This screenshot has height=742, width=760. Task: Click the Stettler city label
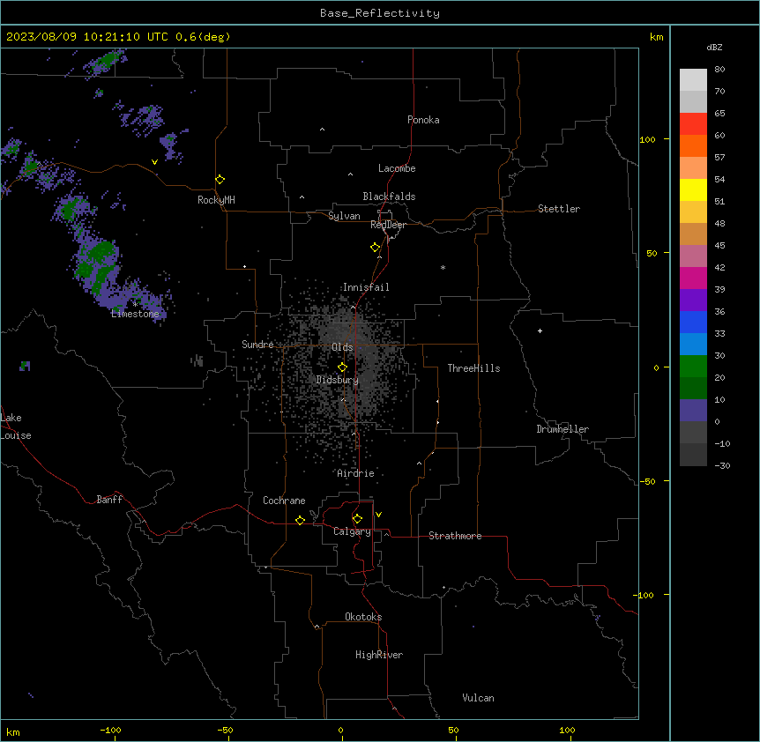click(559, 209)
